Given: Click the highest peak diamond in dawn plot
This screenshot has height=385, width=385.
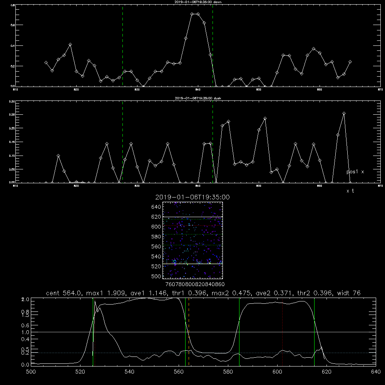Looking at the screenshot, I should point(192,14).
